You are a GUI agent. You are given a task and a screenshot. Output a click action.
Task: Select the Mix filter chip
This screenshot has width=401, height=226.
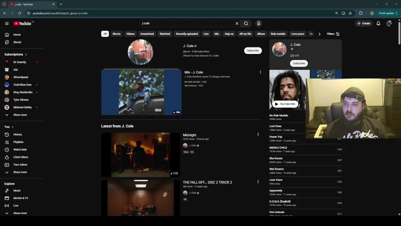click(216, 34)
